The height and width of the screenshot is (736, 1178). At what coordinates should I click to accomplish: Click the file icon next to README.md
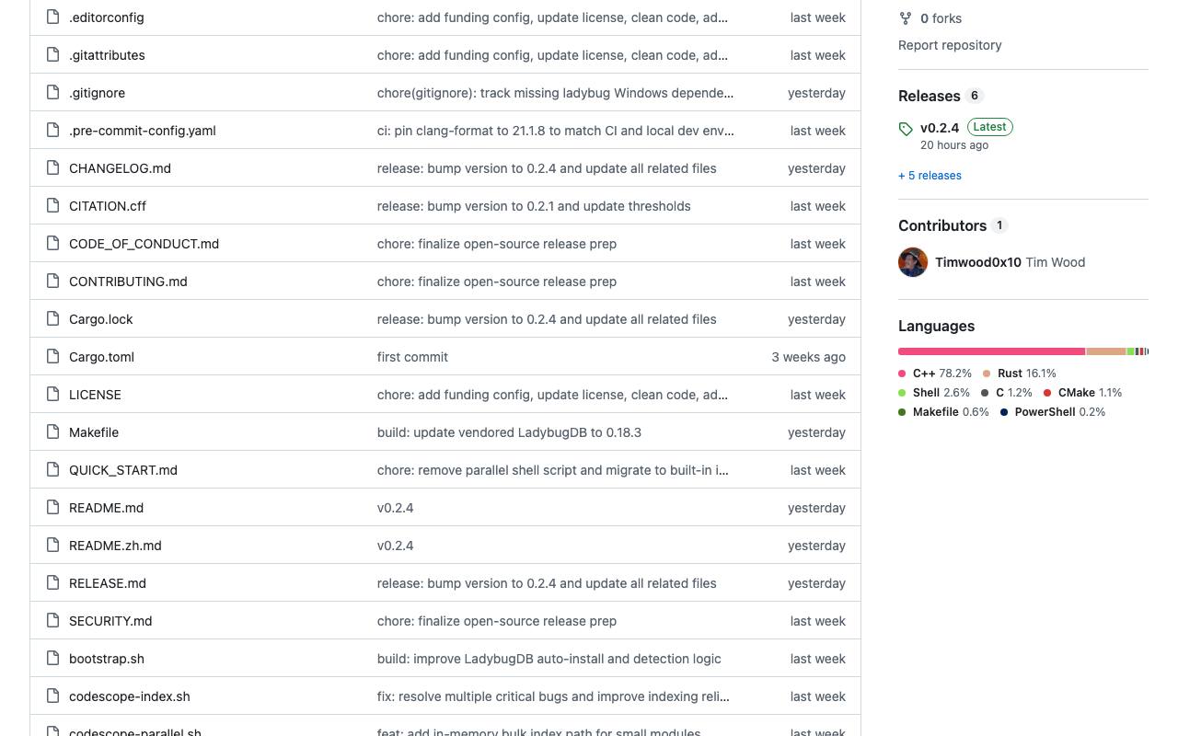(x=53, y=507)
